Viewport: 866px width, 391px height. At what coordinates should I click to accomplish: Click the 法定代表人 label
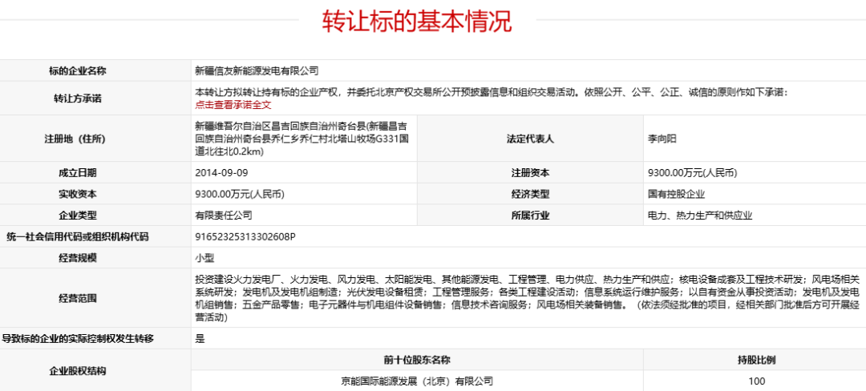[530, 139]
